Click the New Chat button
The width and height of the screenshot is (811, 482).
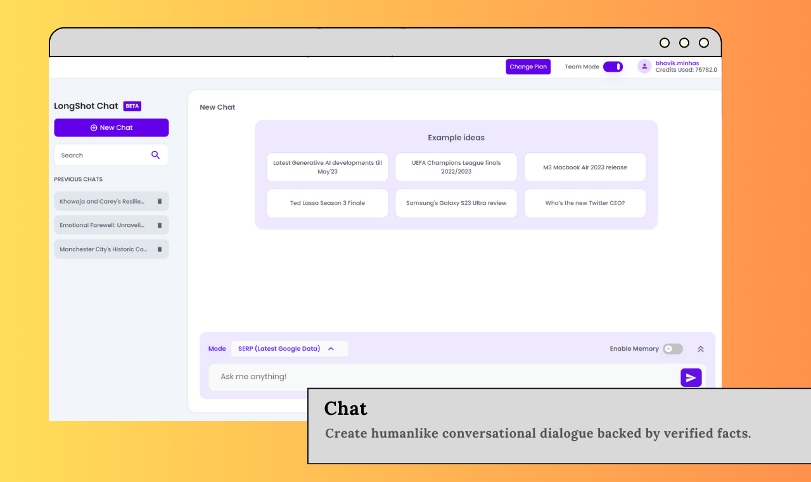pyautogui.click(x=112, y=127)
